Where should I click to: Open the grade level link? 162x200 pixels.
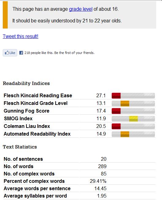click(81, 9)
